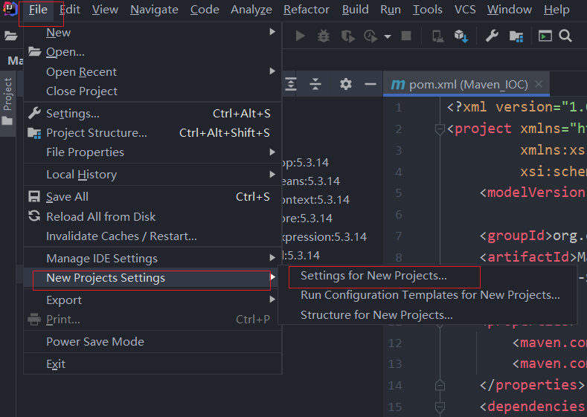This screenshot has width=587, height=417.
Task: Click line number 5 in gutter
Action: pyautogui.click(x=399, y=193)
